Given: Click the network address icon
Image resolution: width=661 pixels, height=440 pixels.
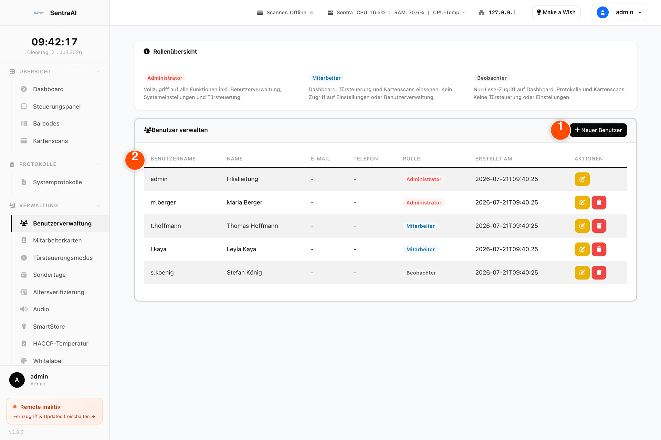Looking at the screenshot, I should pyautogui.click(x=481, y=13).
